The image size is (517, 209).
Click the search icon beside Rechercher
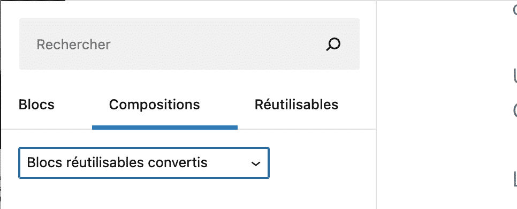(333, 44)
